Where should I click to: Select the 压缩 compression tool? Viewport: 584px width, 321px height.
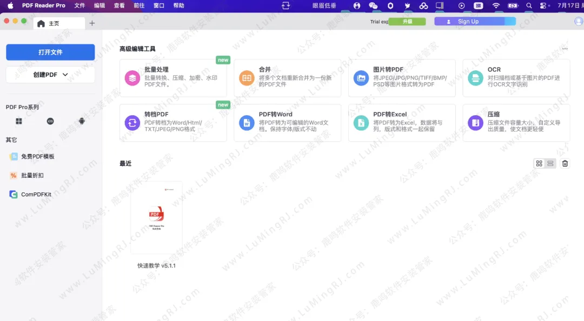coord(516,123)
